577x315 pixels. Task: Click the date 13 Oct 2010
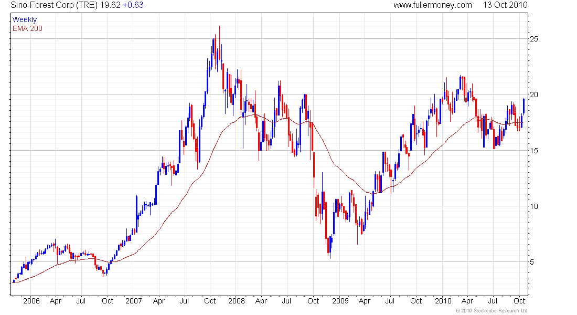click(x=505, y=5)
